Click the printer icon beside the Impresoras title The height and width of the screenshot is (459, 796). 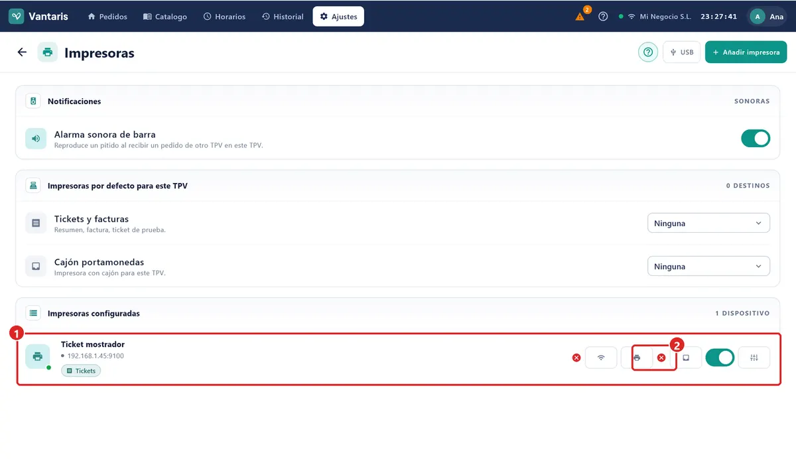[48, 52]
